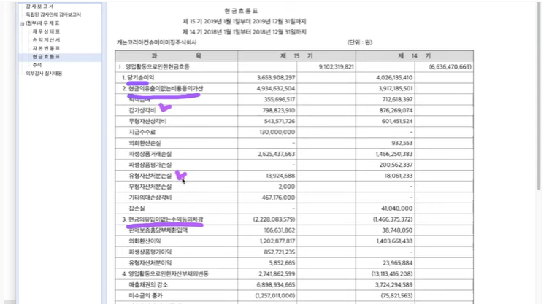
Task: Click value 601,451,524
Action: pyautogui.click(x=397, y=122)
